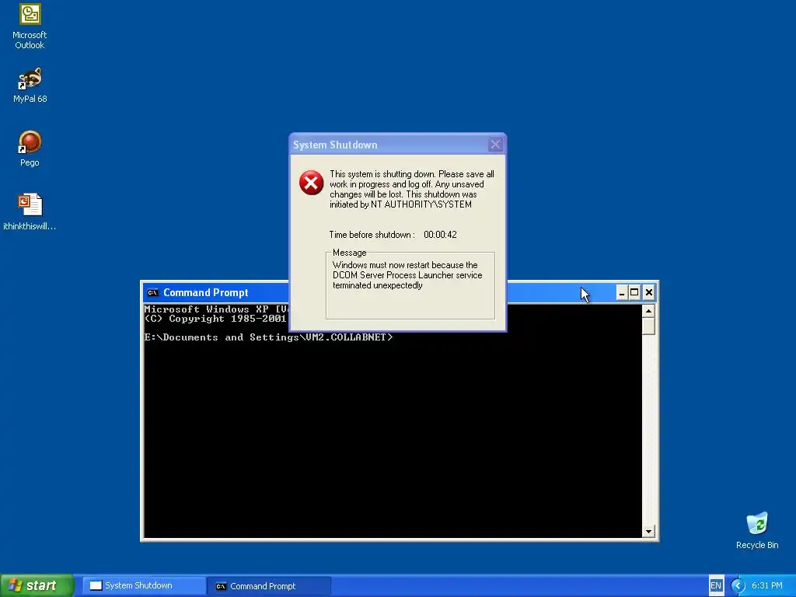Click the 6:31 PM clock
Viewport: 796px width, 597px height.
click(767, 585)
